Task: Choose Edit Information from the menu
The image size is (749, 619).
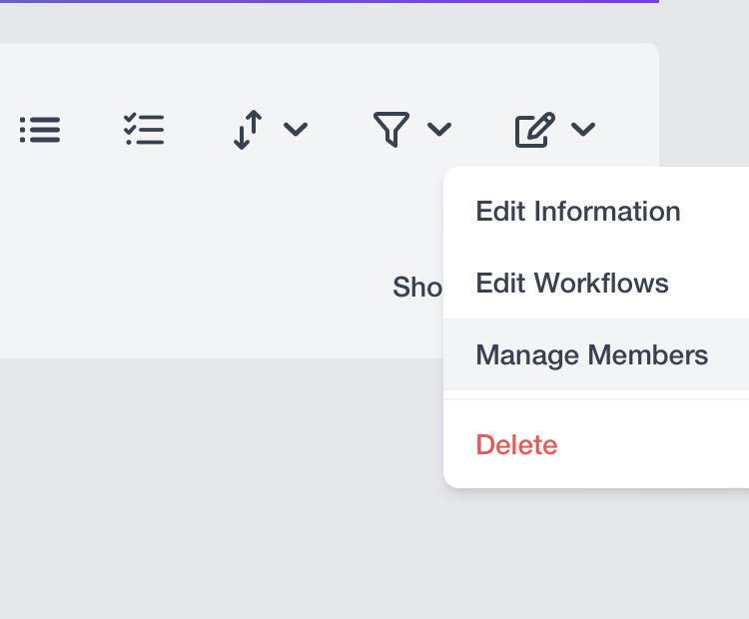Action: pos(578,212)
